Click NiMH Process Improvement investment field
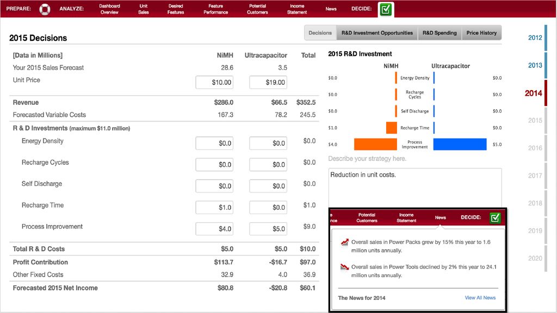 (214, 229)
